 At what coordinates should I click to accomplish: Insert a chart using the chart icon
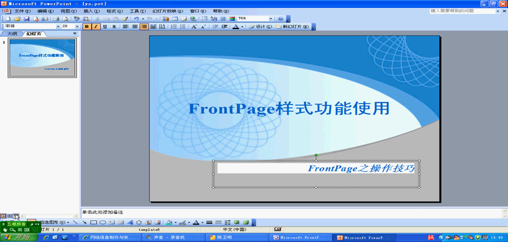point(166,19)
